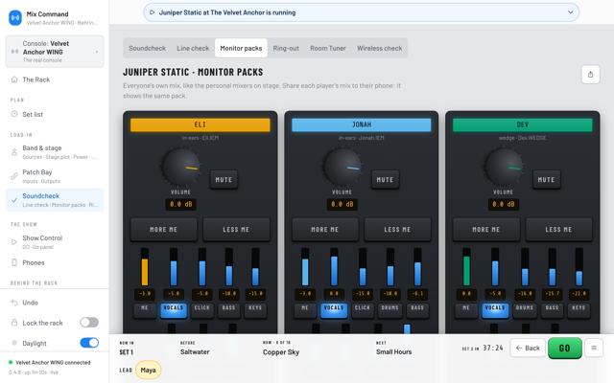Switch to the Soundcheck tab
The image size is (614, 383).
click(x=147, y=48)
